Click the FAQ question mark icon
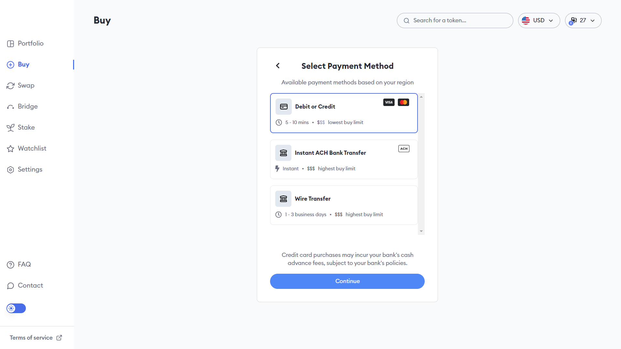Screen dimensions: 621x349 click(x=10, y=265)
